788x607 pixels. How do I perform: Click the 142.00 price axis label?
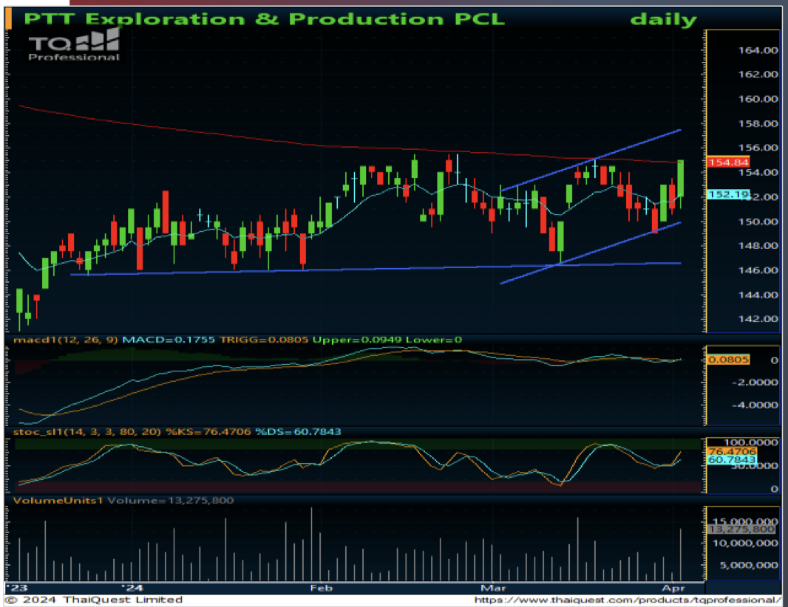pos(758,319)
